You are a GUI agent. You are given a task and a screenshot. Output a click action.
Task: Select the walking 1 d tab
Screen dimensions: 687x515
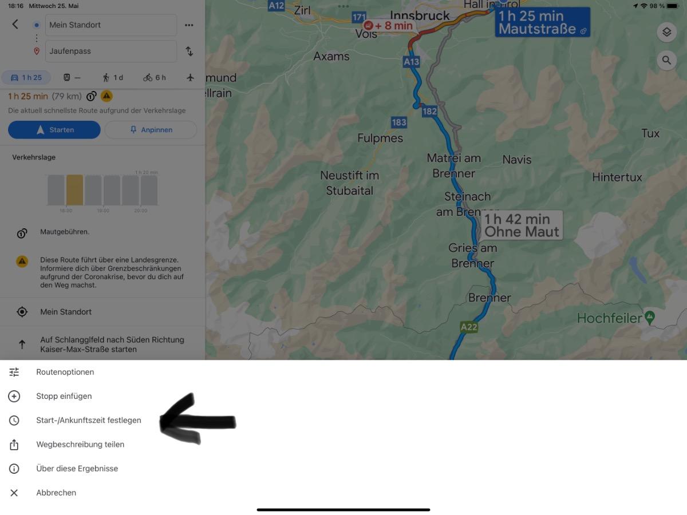113,77
